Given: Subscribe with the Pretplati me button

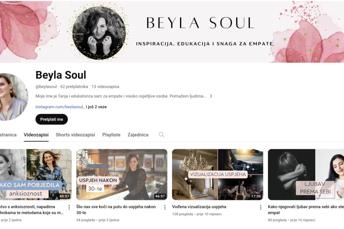Looking at the screenshot, I should (x=52, y=119).
